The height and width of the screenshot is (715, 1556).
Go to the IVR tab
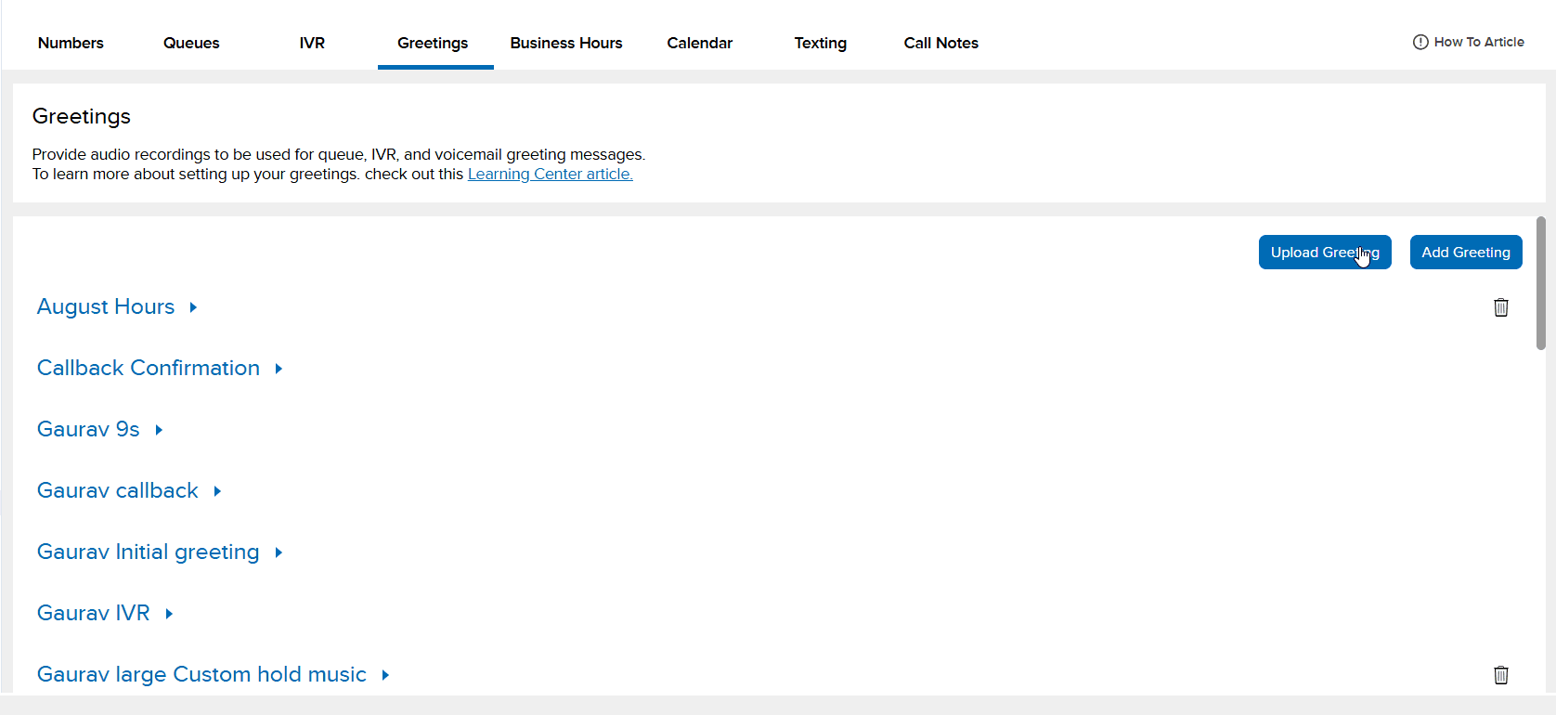click(312, 43)
